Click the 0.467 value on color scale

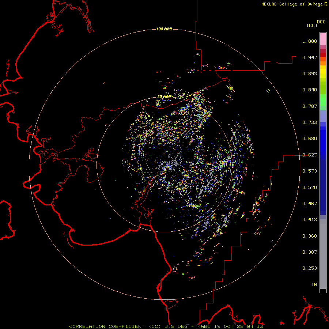pos(310,204)
